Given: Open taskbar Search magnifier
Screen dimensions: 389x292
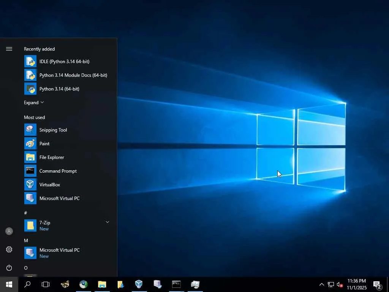Looking at the screenshot, I should pyautogui.click(x=27, y=284).
